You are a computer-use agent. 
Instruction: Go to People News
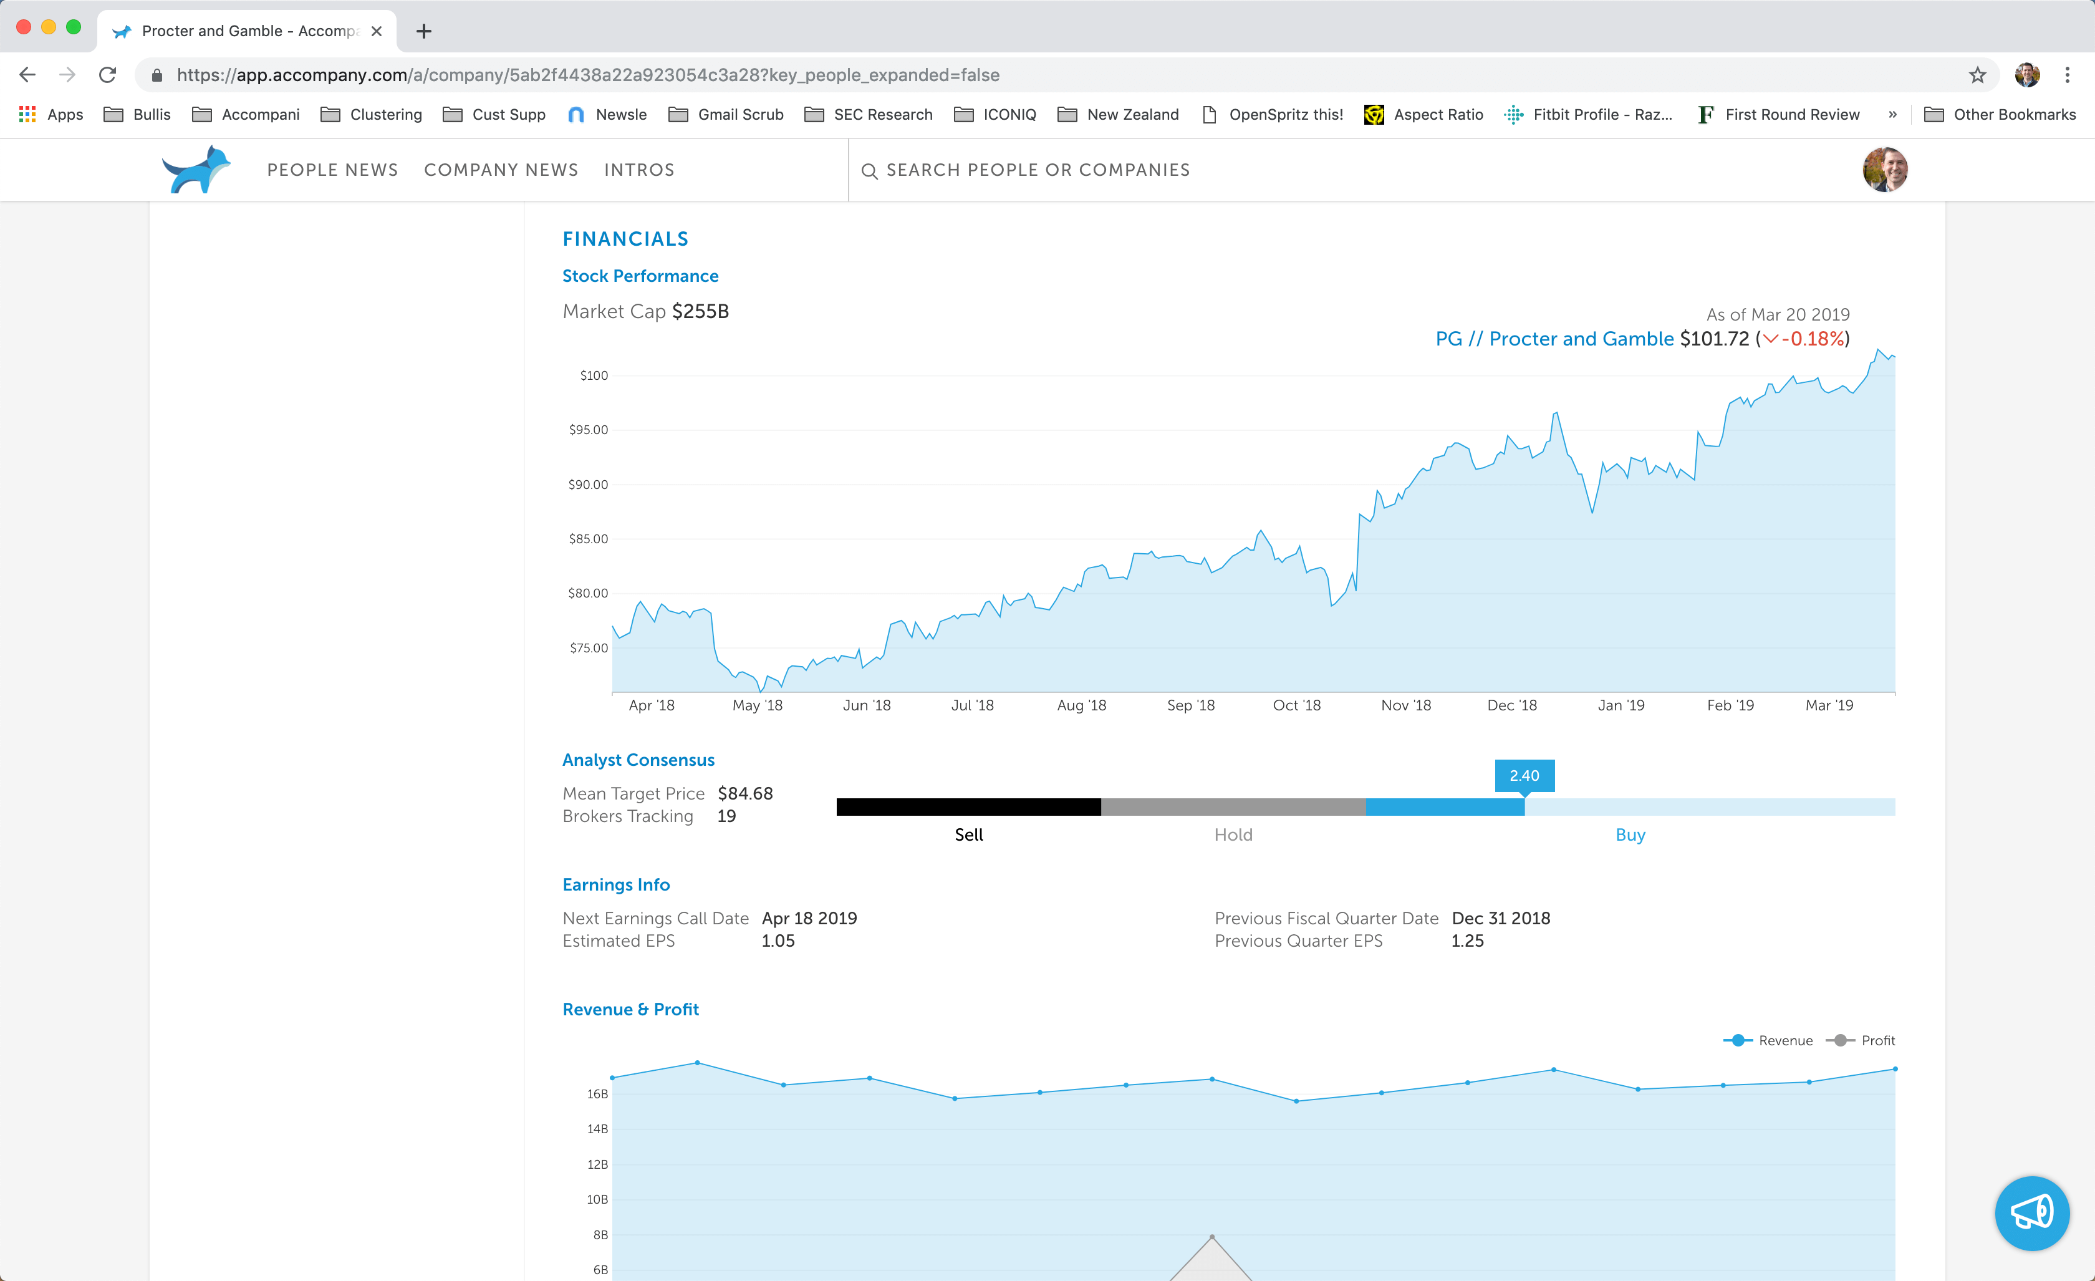[x=332, y=169]
